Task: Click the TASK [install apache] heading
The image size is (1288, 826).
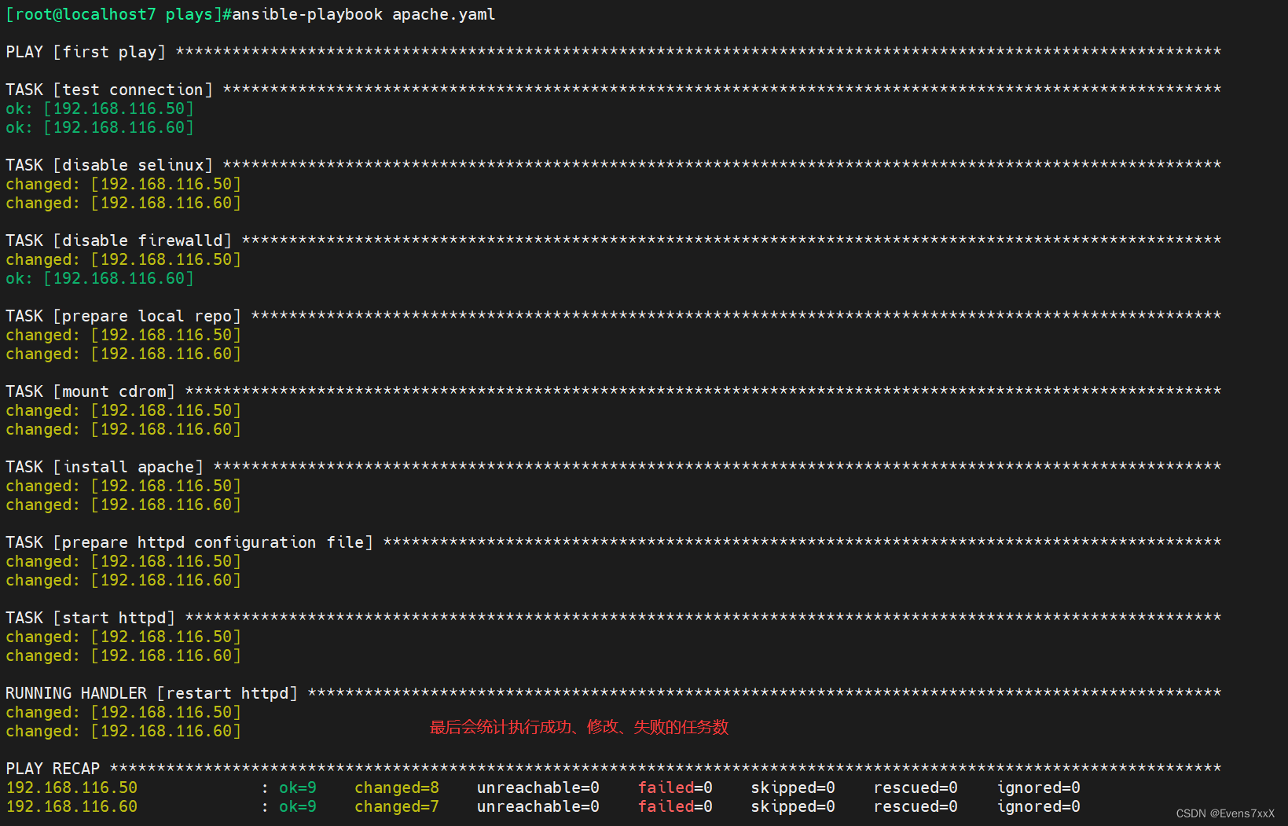Action: 105,467
